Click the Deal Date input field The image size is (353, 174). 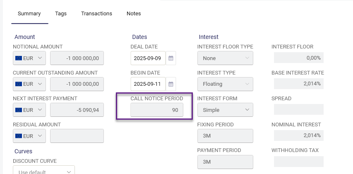(148, 58)
